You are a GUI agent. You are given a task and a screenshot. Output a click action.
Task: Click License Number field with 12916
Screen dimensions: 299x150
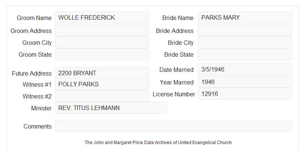[x=245, y=94]
